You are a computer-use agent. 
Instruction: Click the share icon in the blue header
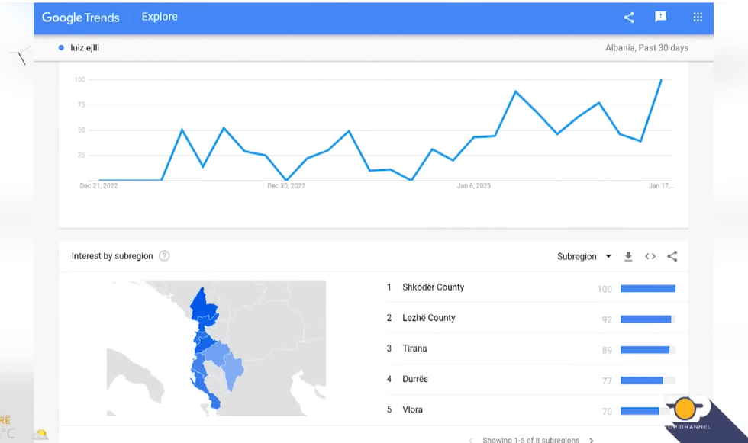click(629, 18)
